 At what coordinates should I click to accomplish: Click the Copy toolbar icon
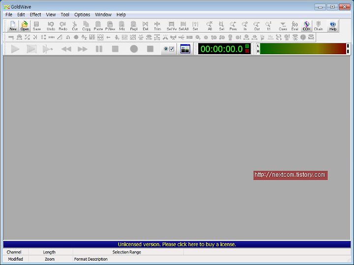86,26
